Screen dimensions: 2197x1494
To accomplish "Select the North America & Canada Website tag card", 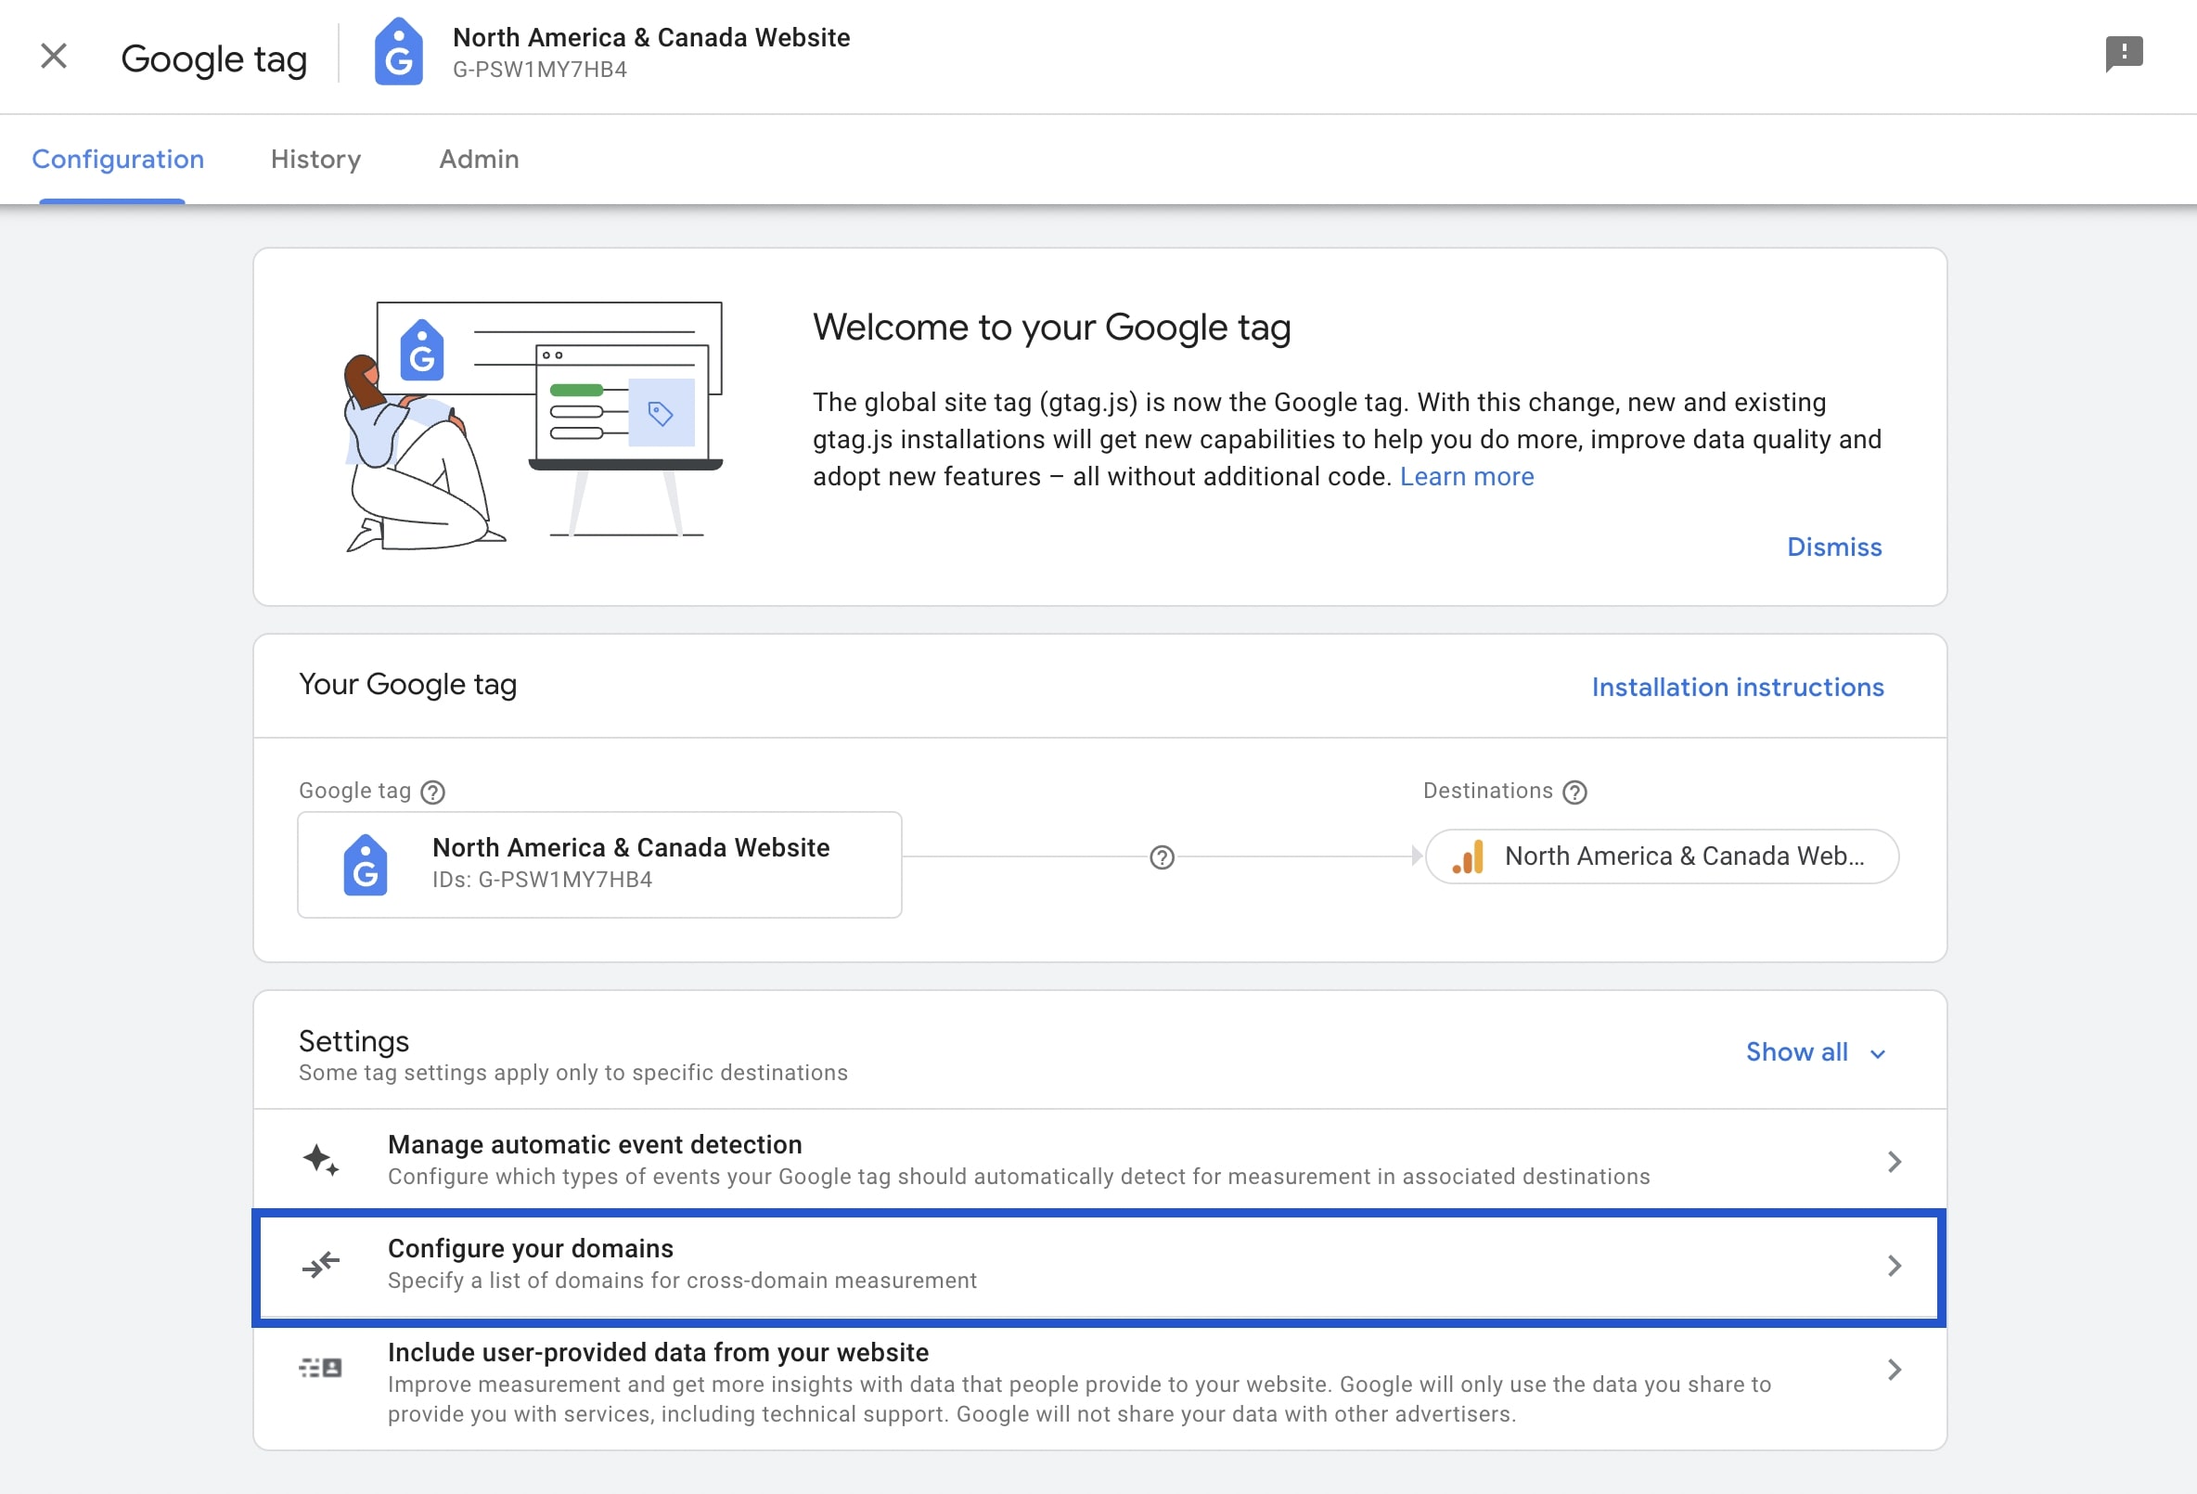I will coord(599,864).
